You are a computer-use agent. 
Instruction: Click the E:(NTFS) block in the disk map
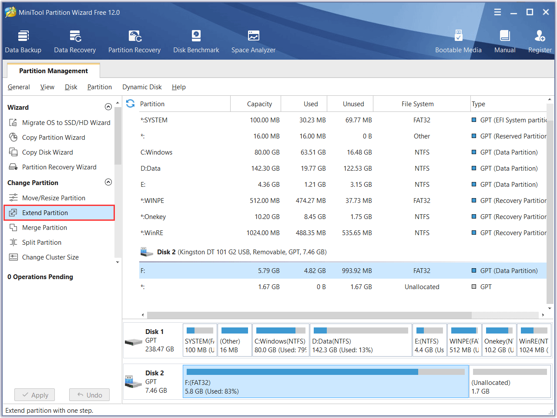429,340
